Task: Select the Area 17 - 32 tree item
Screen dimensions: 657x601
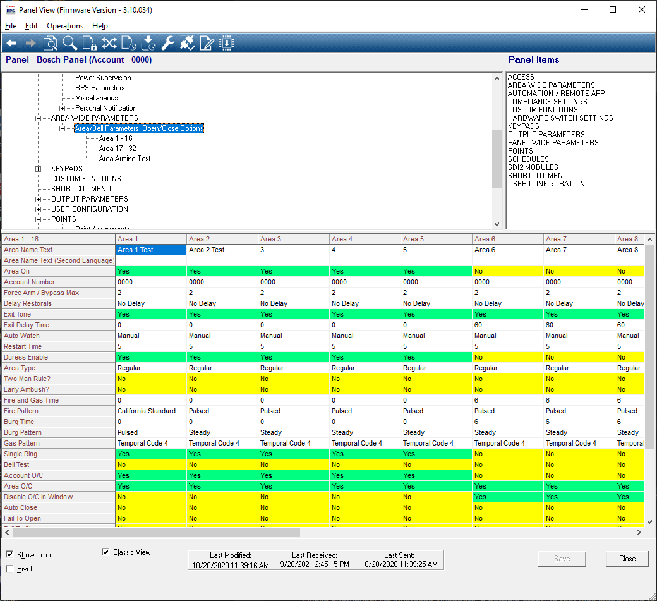Action: [x=118, y=149]
